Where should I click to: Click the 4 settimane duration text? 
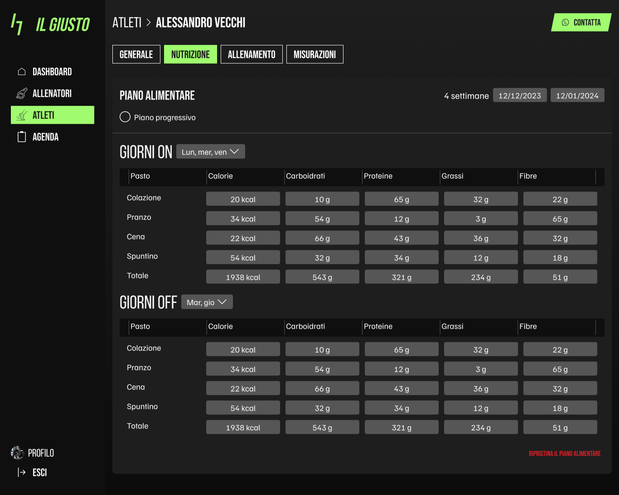[466, 96]
